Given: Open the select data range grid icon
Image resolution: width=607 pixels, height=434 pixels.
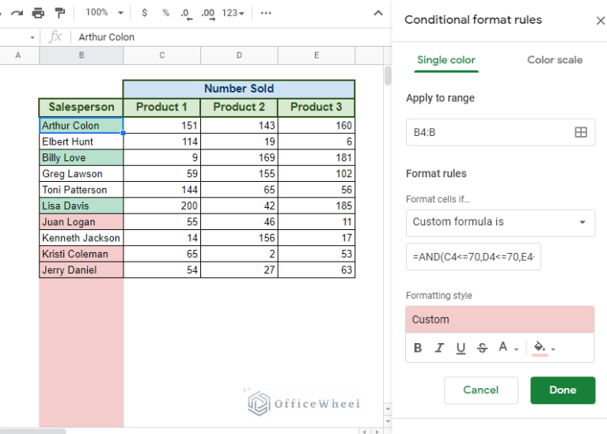Looking at the screenshot, I should 580,133.
